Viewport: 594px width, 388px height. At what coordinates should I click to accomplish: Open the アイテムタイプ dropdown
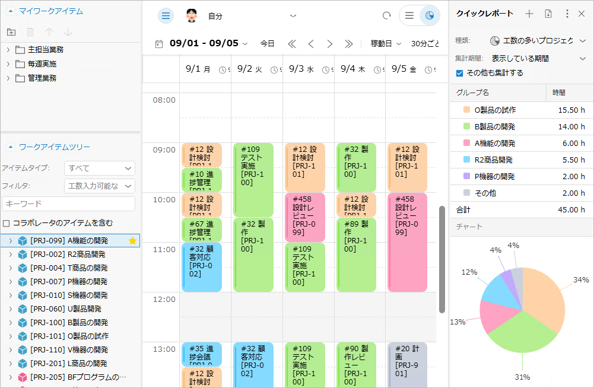pos(99,168)
